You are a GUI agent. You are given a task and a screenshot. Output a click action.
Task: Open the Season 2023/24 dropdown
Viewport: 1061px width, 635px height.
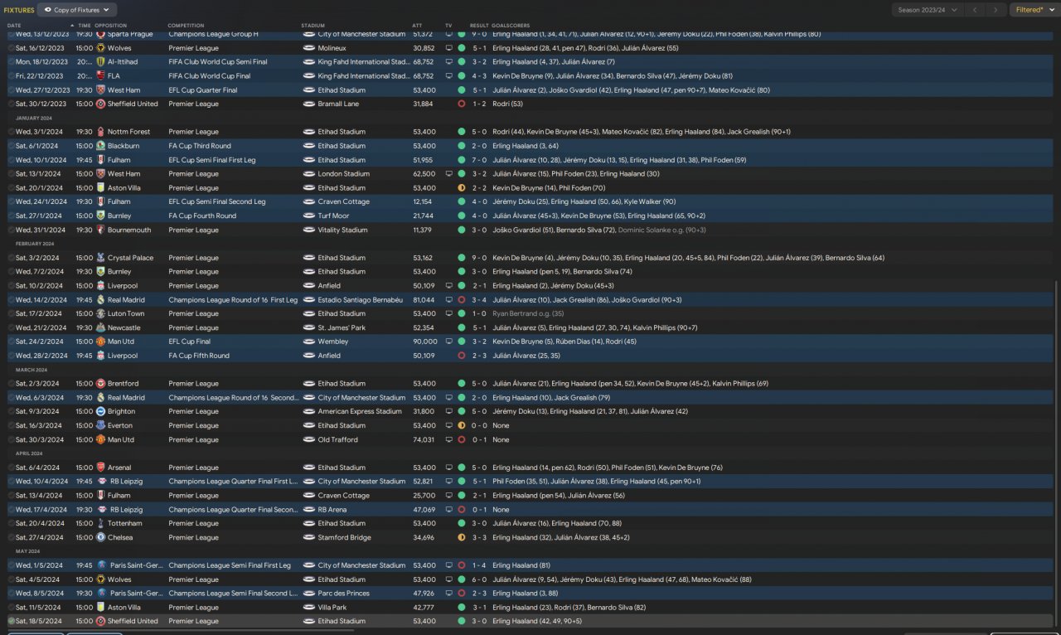pos(928,10)
